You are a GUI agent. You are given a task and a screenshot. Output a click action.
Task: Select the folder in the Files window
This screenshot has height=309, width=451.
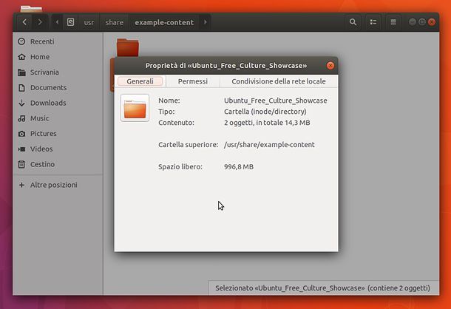[128, 48]
